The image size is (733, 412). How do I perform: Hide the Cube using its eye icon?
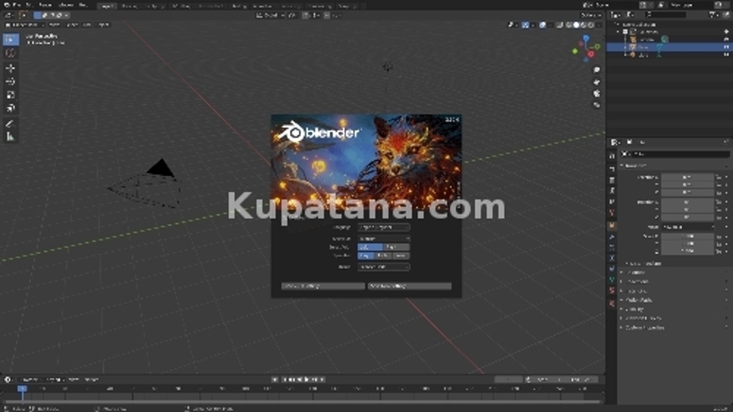click(x=726, y=47)
